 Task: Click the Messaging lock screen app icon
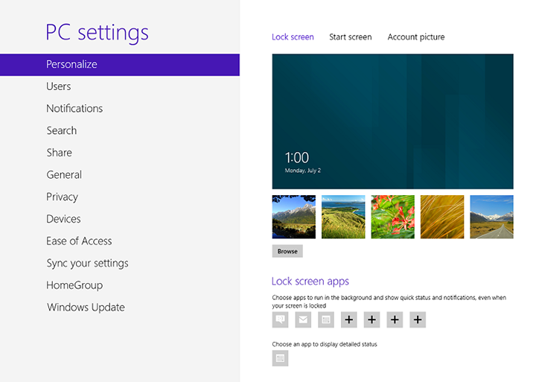[280, 319]
